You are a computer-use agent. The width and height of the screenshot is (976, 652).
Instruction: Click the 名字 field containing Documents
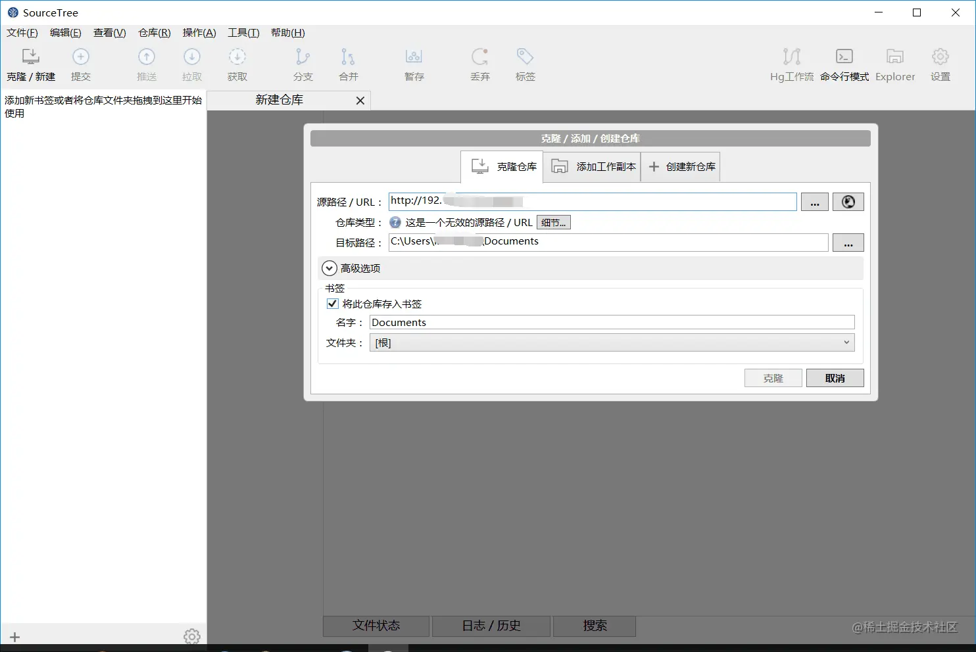tap(611, 322)
